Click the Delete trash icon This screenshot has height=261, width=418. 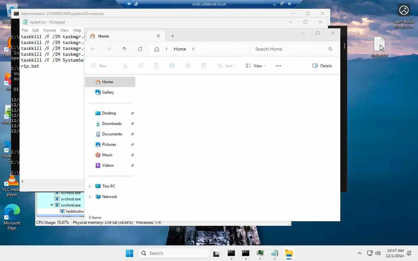tap(203, 66)
